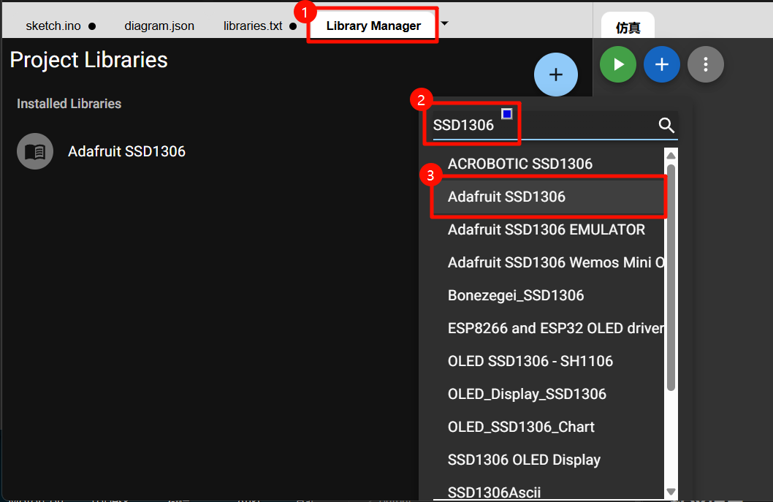Click the light blue add library button
Screen dimensions: 773x502
click(555, 75)
